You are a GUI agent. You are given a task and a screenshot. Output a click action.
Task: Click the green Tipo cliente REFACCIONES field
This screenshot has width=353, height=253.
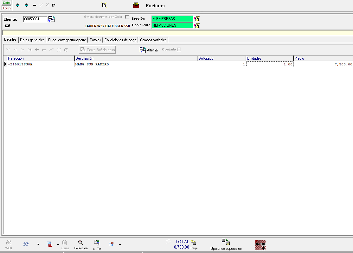(172, 25)
